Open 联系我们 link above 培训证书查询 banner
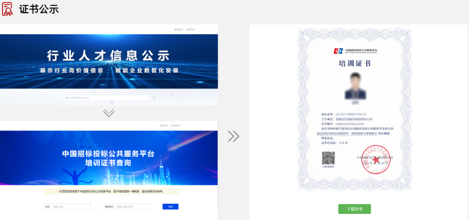 (176, 126)
